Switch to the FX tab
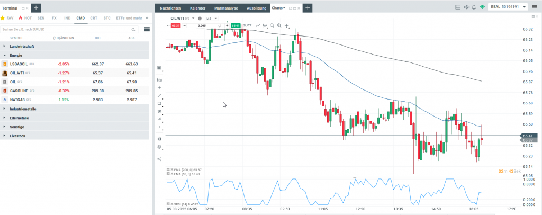Image resolution: width=542 pixels, height=215 pixels. click(54, 18)
